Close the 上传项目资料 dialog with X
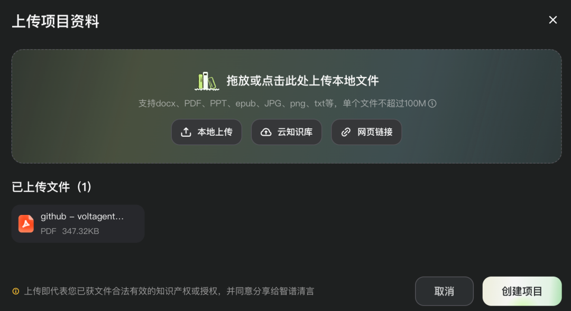Image resolution: width=571 pixels, height=311 pixels. pyautogui.click(x=553, y=20)
